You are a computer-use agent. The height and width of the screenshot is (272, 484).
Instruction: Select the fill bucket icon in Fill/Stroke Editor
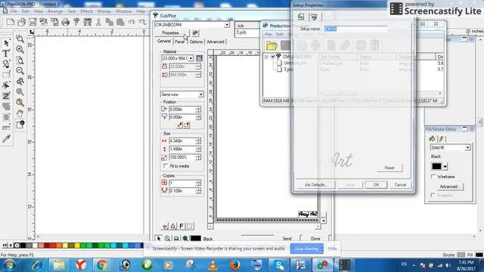(433, 139)
